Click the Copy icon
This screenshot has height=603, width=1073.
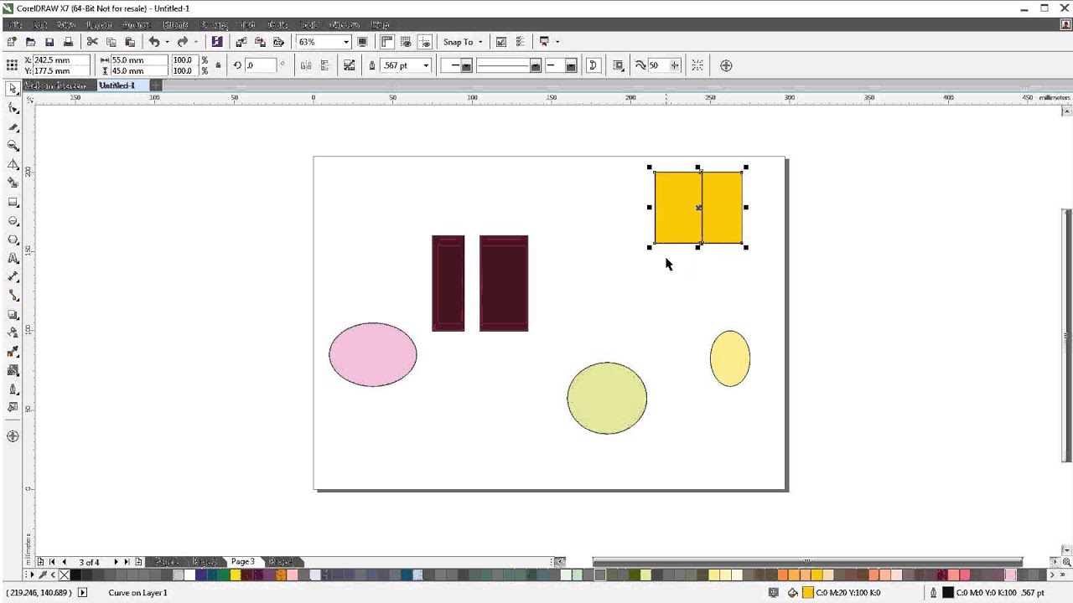pos(111,42)
